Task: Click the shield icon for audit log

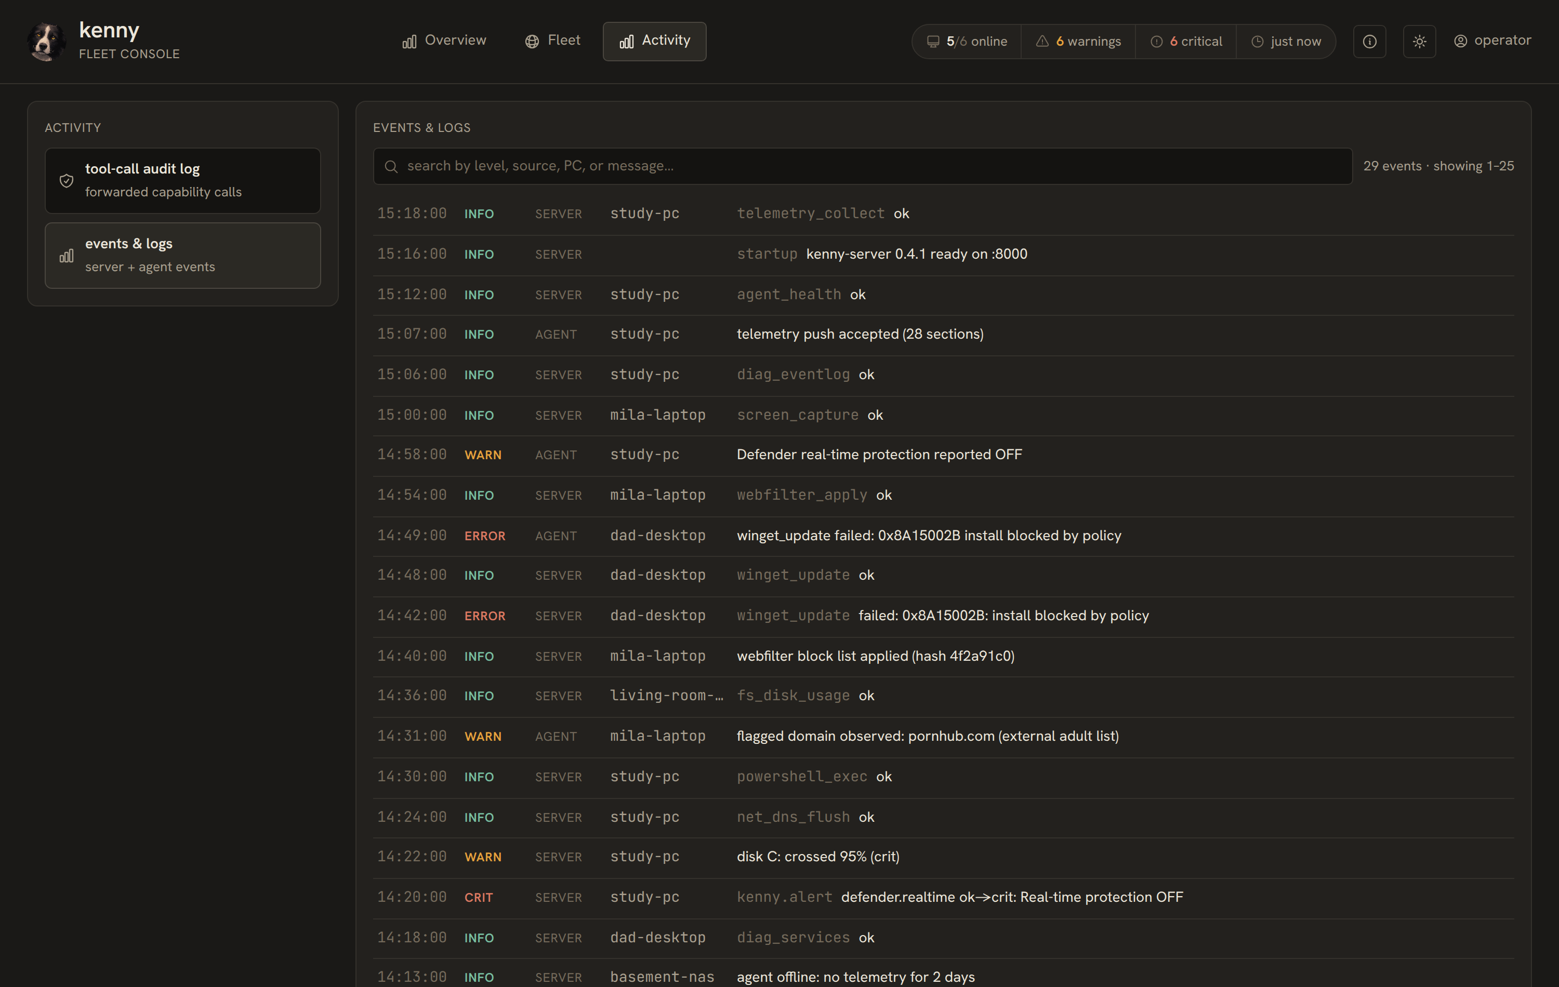Action: [67, 181]
